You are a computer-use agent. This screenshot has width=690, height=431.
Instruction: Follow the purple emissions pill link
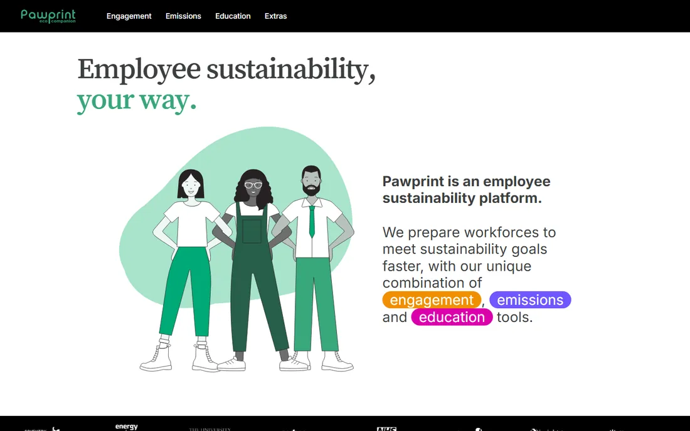[530, 299]
